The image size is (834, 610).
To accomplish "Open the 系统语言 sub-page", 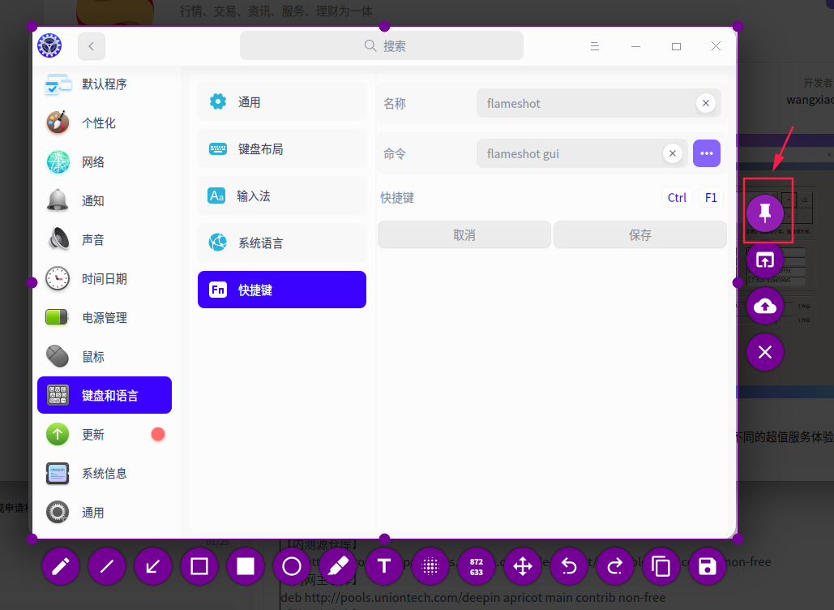I will pos(282,243).
